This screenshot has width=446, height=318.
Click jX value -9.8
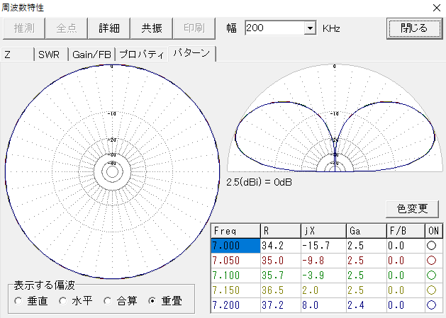coord(324,261)
